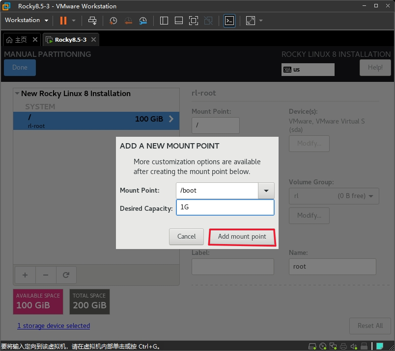
Task: Click the Done button
Action: (x=20, y=67)
